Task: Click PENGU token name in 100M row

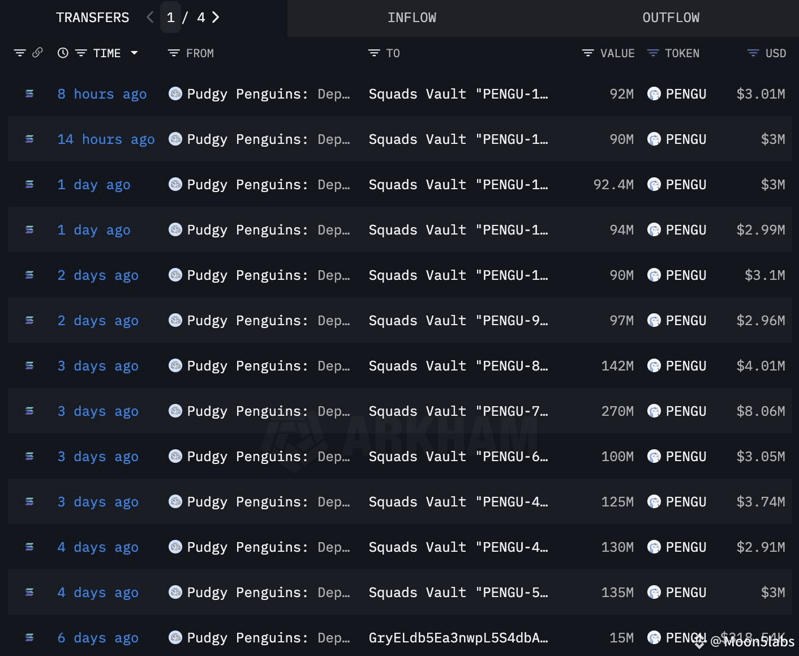Action: pyautogui.click(x=686, y=457)
